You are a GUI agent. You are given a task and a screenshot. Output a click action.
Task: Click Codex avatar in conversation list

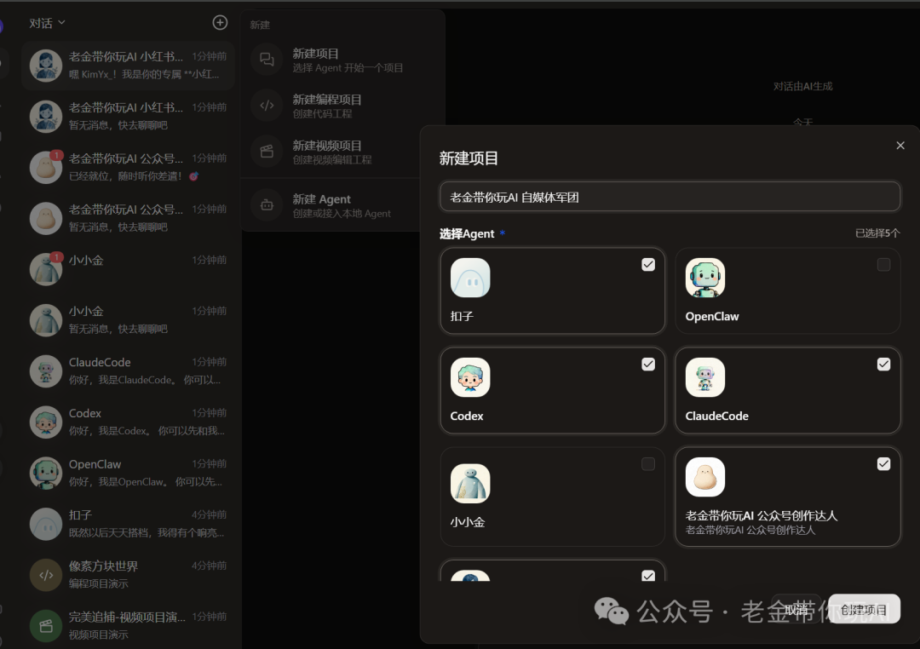(46, 422)
